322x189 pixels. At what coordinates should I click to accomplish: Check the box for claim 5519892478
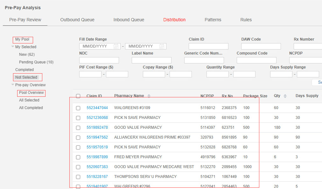tap(78, 127)
